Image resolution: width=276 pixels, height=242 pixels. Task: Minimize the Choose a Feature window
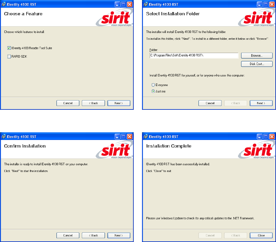pyautogui.click(x=117, y=4)
